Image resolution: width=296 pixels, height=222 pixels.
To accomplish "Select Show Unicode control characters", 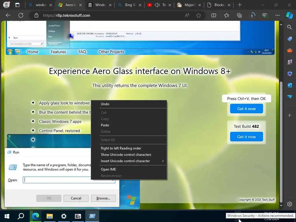I will pos(126,154).
